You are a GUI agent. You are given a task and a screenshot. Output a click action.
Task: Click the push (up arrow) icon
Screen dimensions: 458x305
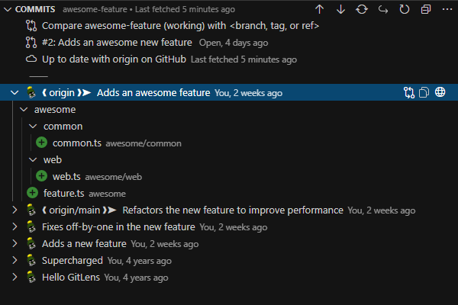click(319, 9)
